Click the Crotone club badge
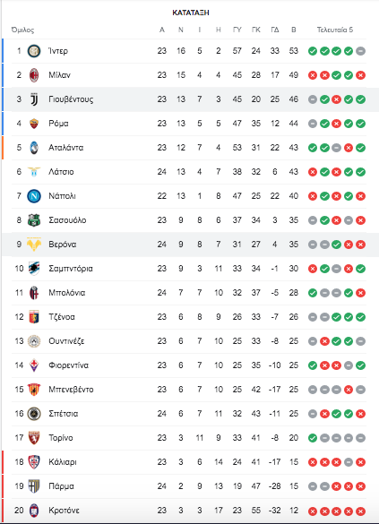The width and height of the screenshot is (379, 524). pos(34,511)
